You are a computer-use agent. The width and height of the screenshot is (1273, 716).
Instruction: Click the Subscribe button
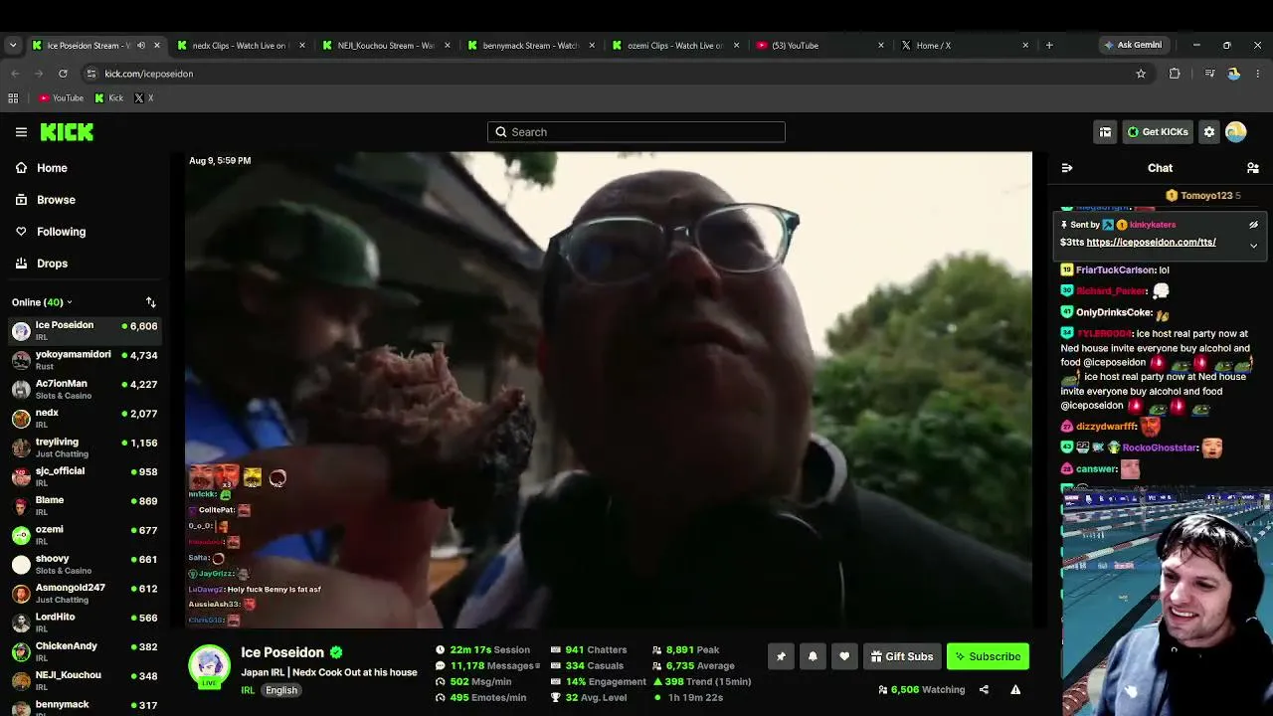(988, 656)
